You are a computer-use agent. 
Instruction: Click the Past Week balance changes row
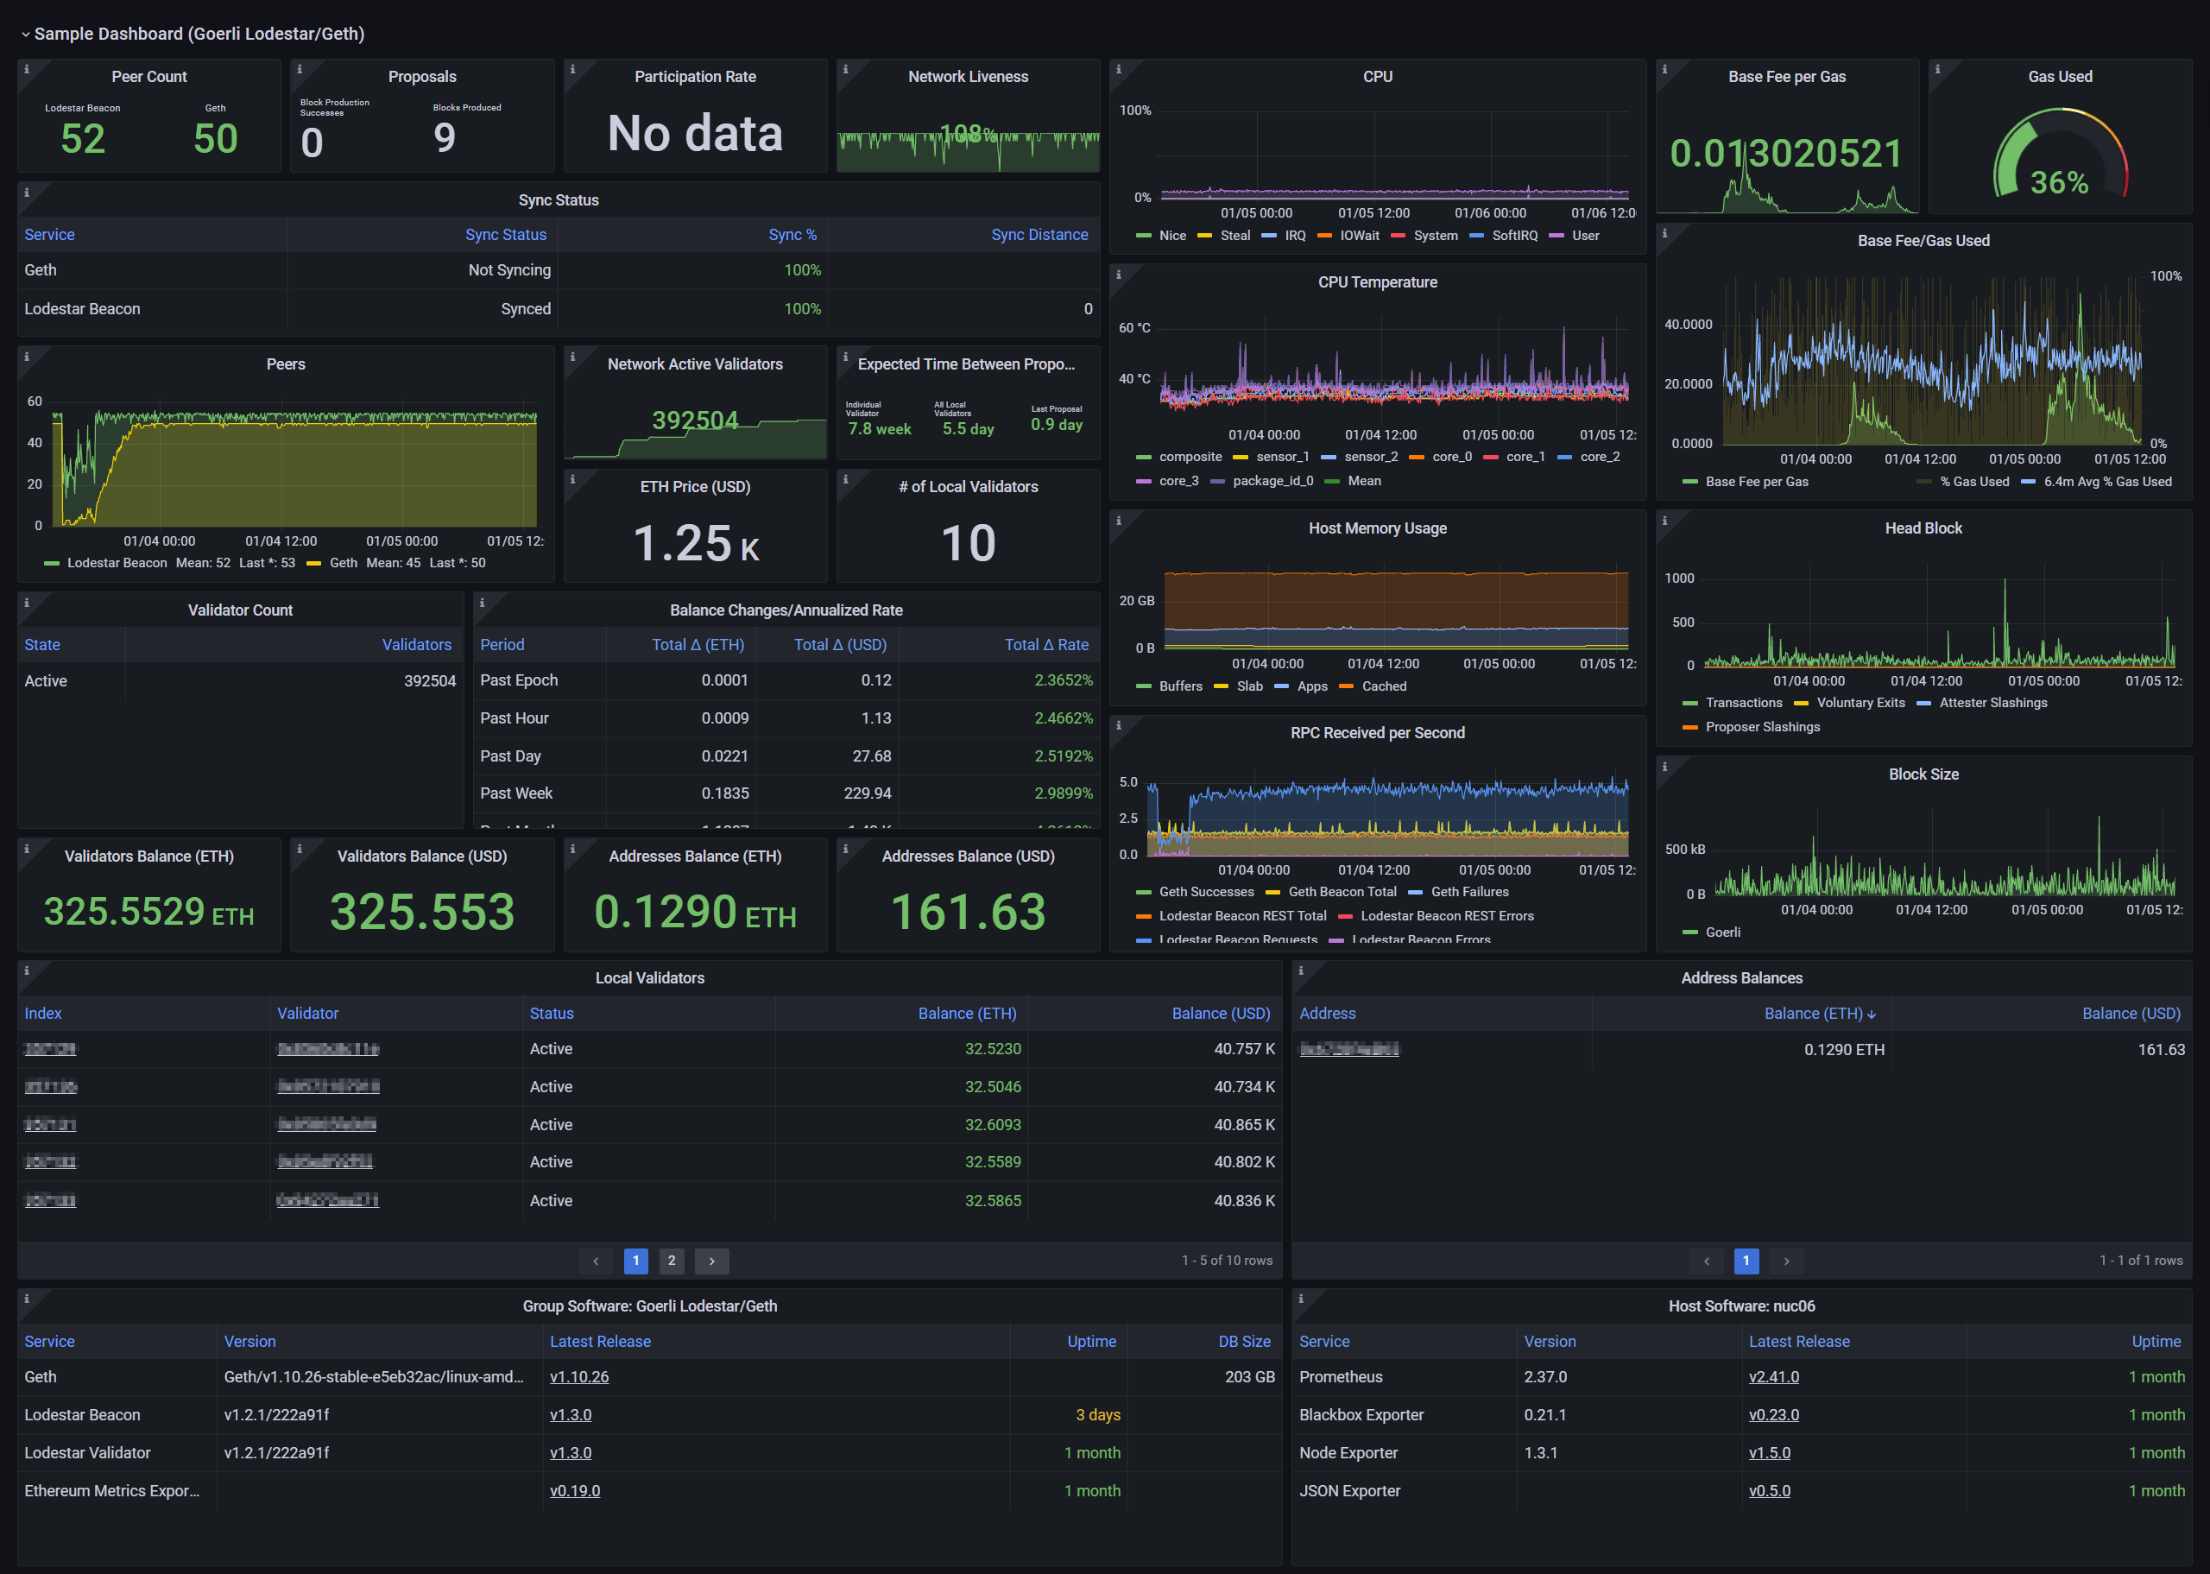[x=786, y=793]
